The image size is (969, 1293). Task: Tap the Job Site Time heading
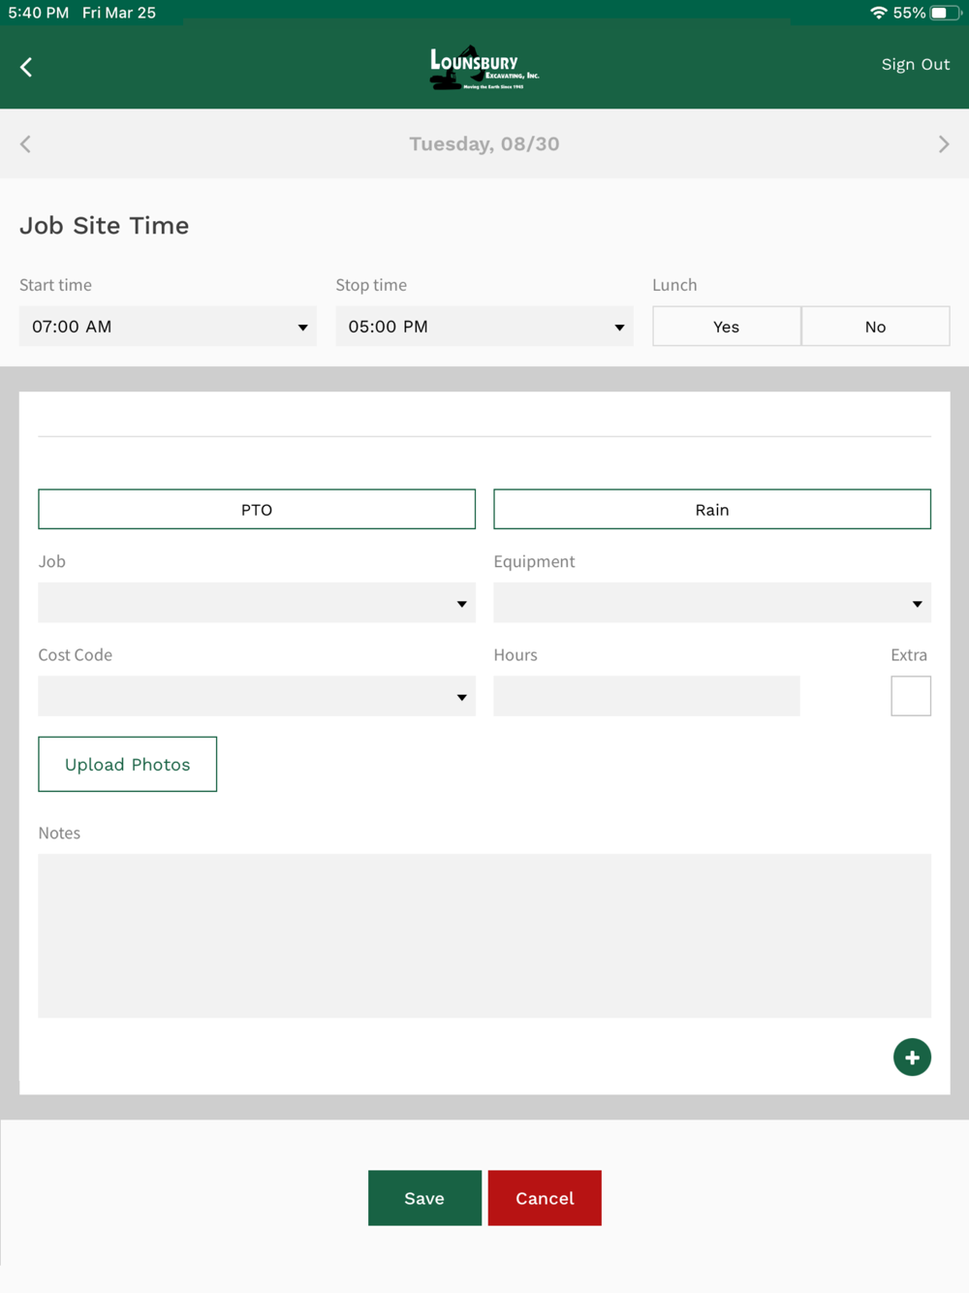(x=105, y=226)
